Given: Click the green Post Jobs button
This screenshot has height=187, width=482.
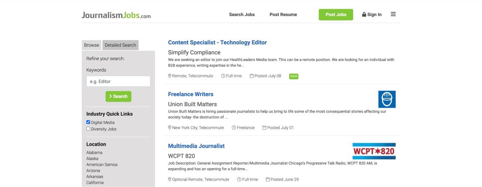Looking at the screenshot, I should click(x=336, y=14).
